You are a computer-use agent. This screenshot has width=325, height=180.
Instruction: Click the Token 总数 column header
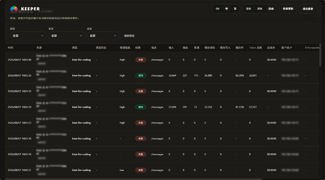(x=255, y=48)
